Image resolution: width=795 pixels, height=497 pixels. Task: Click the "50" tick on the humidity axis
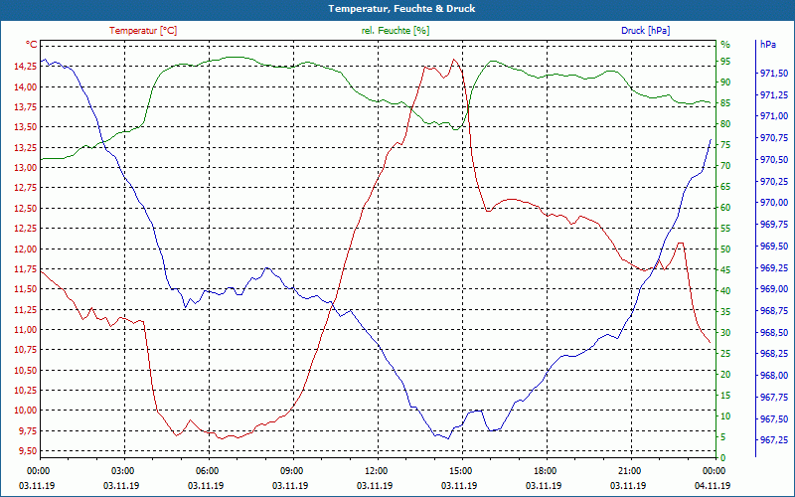[x=725, y=249]
